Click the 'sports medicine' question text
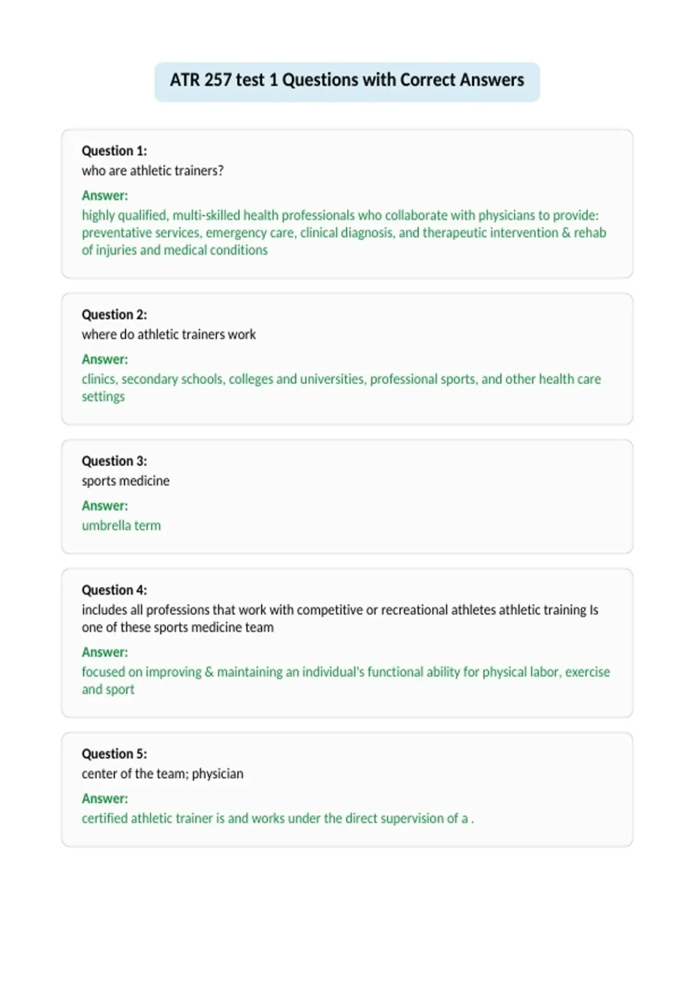 point(125,481)
